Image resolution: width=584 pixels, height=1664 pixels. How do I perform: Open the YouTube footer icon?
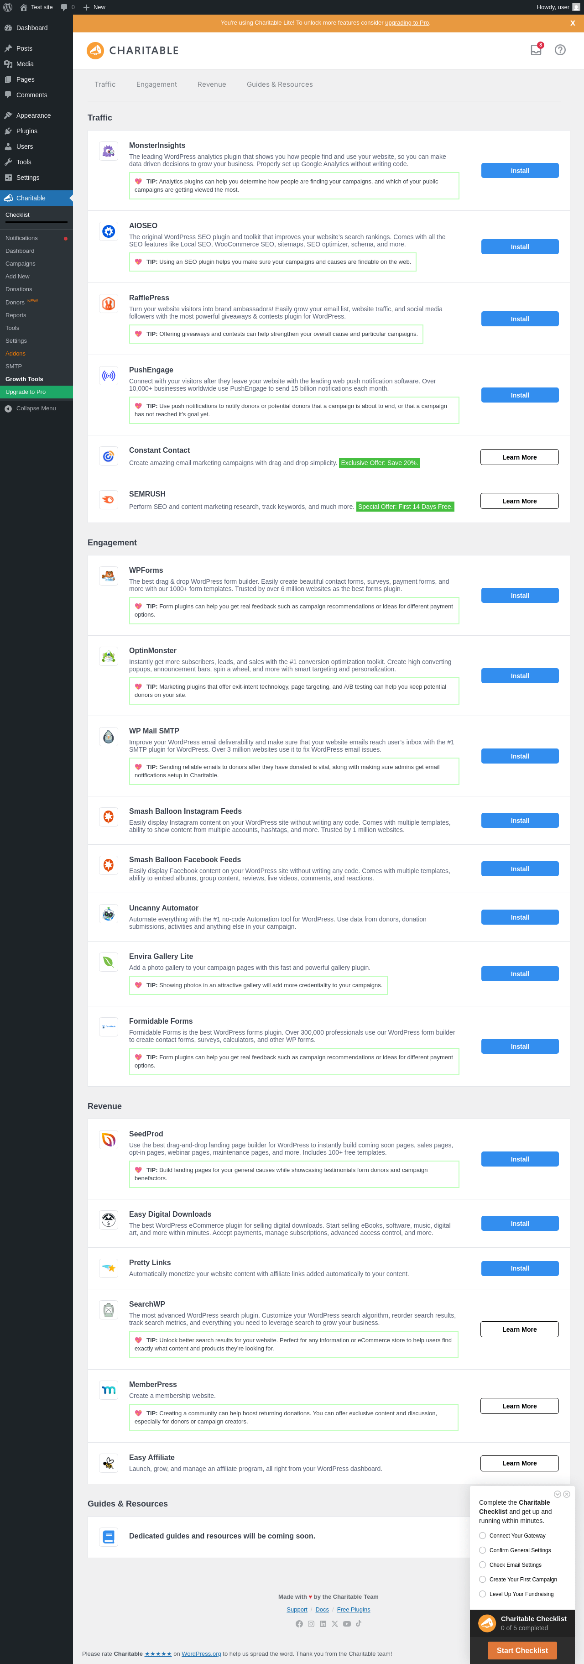(x=347, y=1623)
